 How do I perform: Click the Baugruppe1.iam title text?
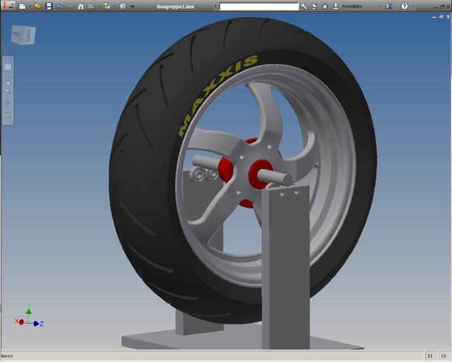tap(175, 7)
